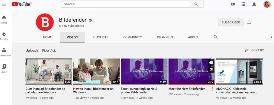The height and width of the screenshot is (105, 274).
Task: Click the YouTube logo
Action: coord(21,4)
